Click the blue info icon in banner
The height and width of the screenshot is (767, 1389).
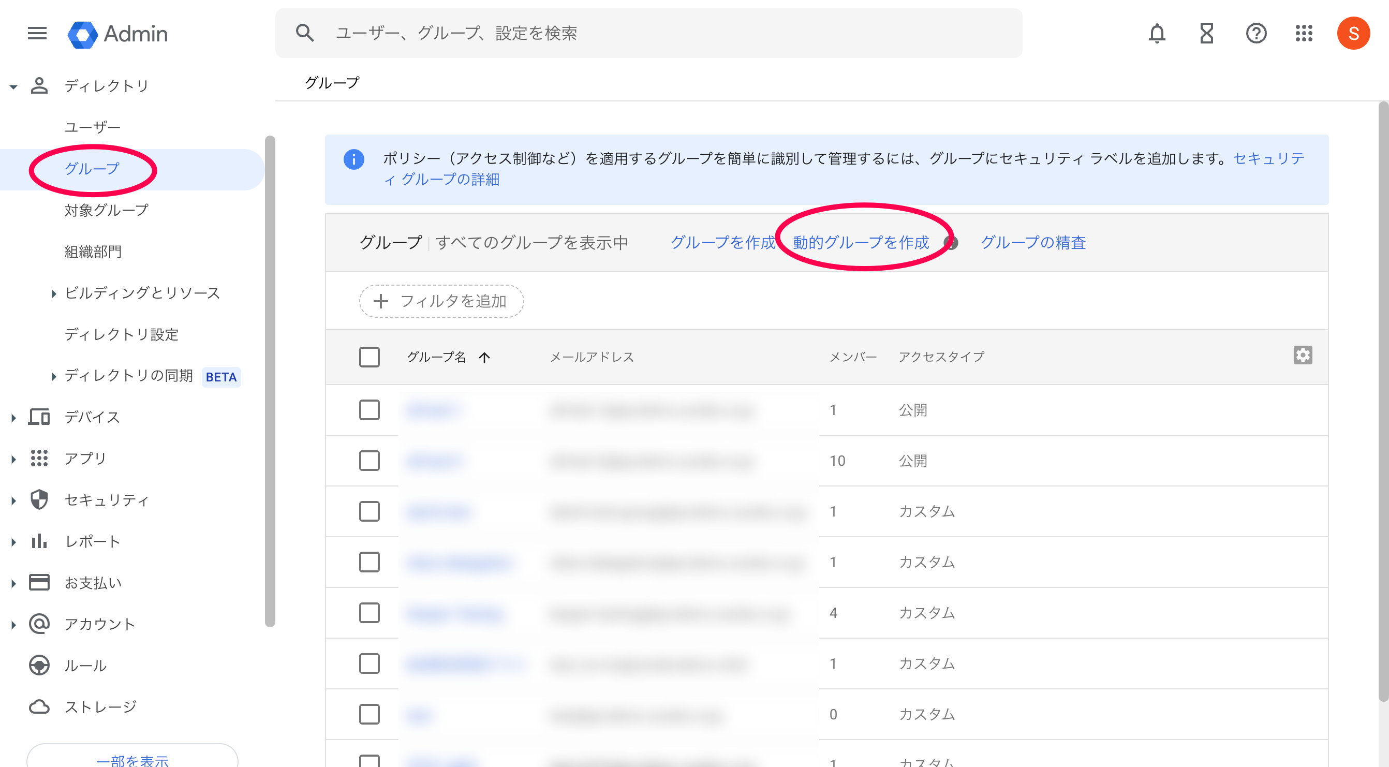pos(354,159)
